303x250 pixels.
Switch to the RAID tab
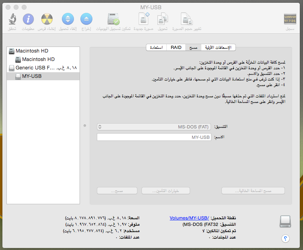click(x=176, y=47)
